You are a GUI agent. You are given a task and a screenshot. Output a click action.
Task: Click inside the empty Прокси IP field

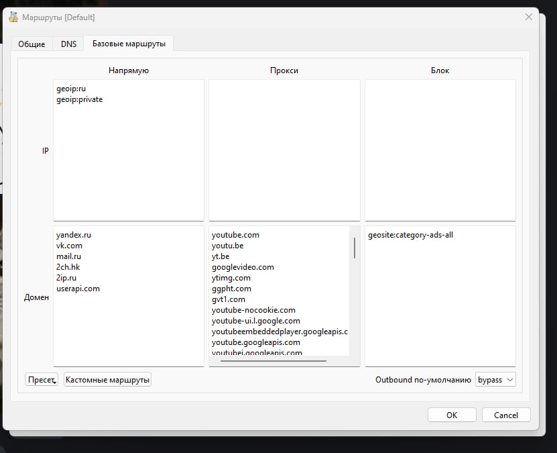tap(284, 150)
